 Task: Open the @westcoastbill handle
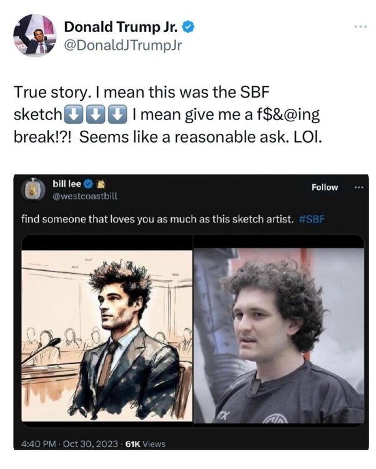[x=85, y=196]
